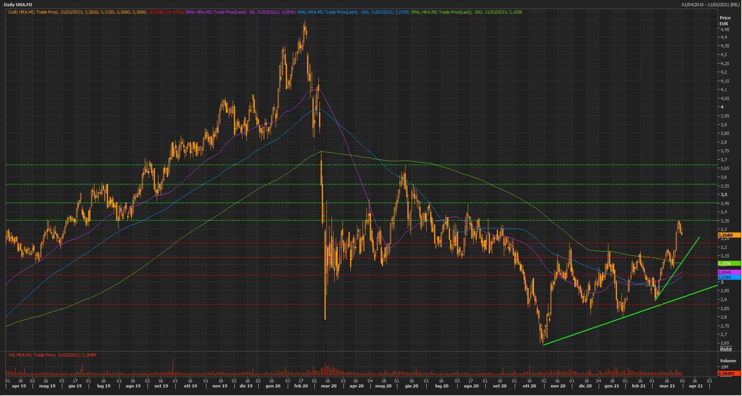Click the green SMA 200 legend entry
This screenshot has height=396, width=742.
[466, 12]
